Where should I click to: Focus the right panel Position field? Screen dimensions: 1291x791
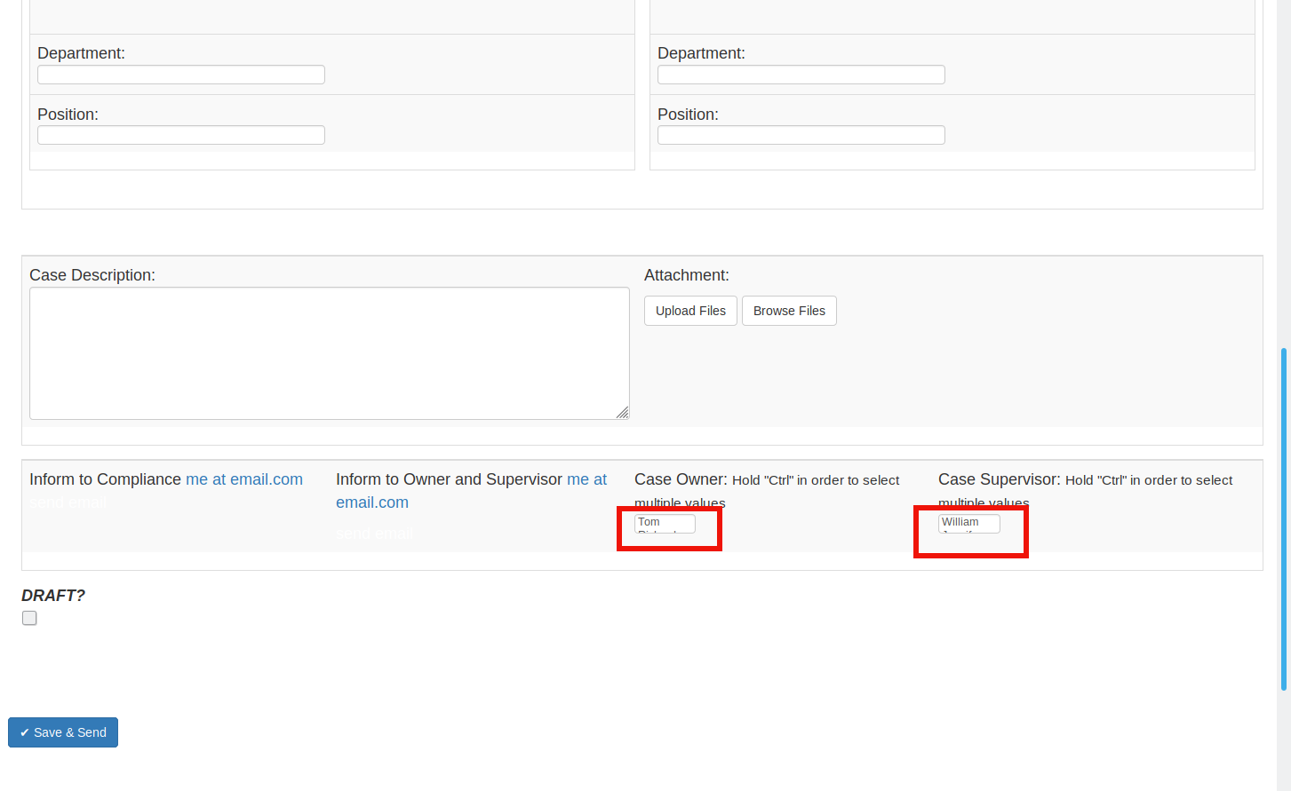[801, 135]
